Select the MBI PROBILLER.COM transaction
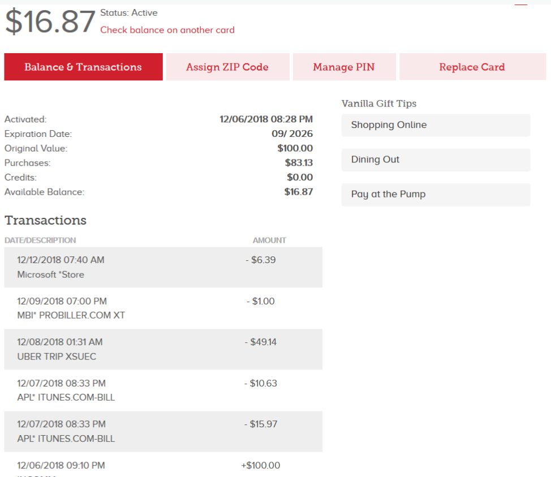Screen dimensions: 551x477 coord(163,308)
